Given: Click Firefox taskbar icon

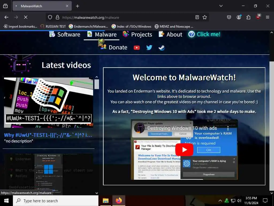Looking at the screenshot, I should pos(119,201).
